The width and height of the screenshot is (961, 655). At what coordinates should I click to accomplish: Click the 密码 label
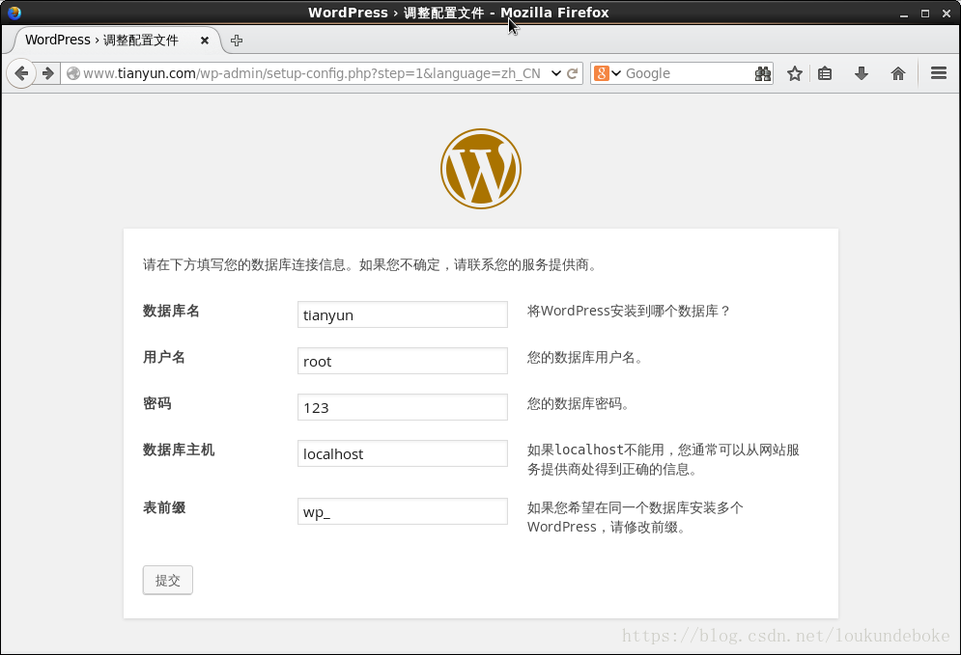click(156, 403)
